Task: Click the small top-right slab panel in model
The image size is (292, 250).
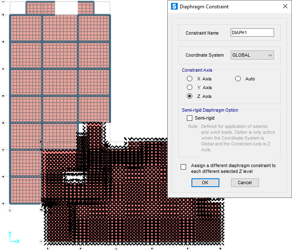Action: coord(86,7)
